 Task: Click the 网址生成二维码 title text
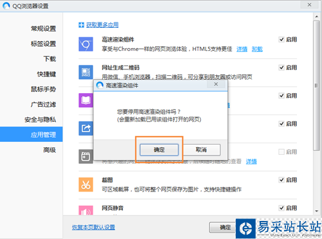click(x=120, y=67)
